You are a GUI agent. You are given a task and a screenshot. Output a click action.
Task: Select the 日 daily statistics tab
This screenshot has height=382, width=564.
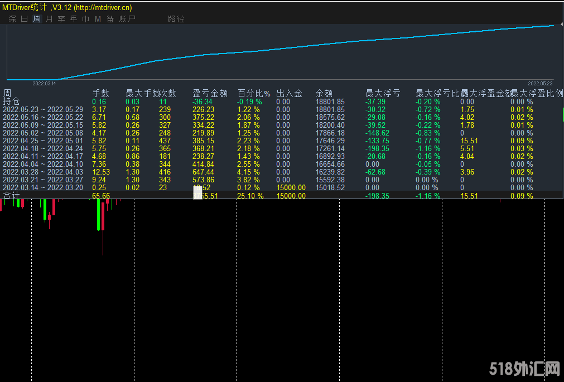(24, 19)
